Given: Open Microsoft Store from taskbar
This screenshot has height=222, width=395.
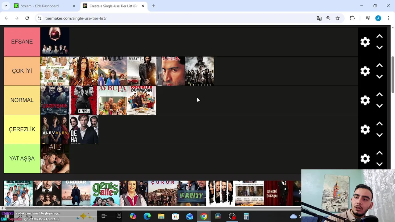Looking at the screenshot, I should click(x=175, y=216).
